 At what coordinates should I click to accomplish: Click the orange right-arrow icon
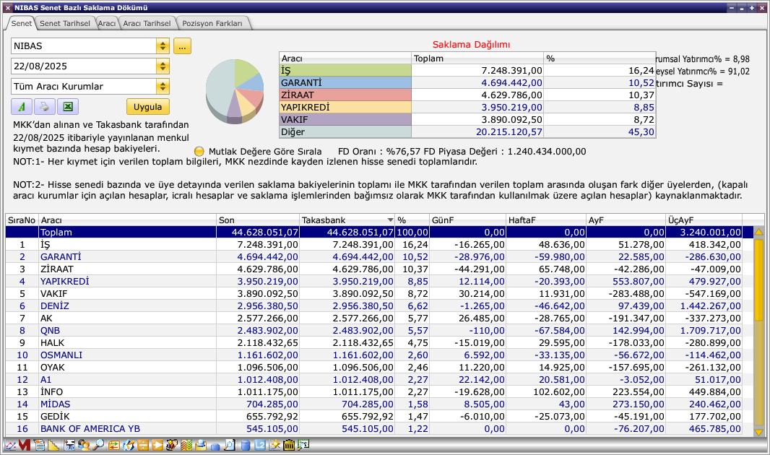[x=157, y=445]
